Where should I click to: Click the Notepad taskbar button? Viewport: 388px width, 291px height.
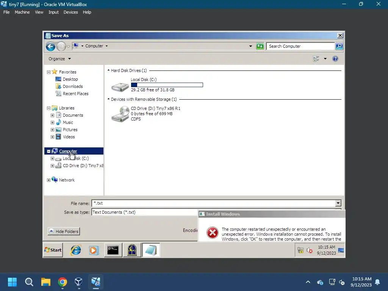coord(151,250)
